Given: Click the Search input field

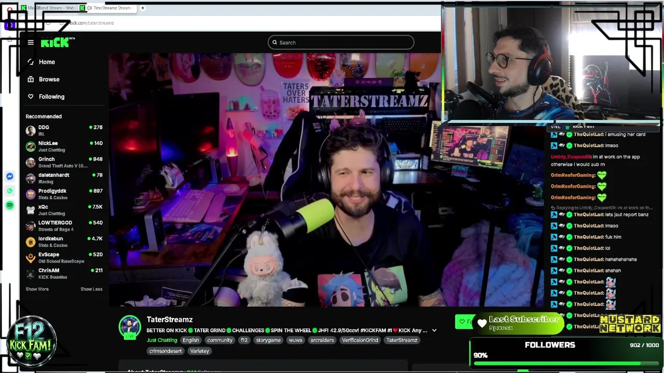Looking at the screenshot, I should (341, 42).
